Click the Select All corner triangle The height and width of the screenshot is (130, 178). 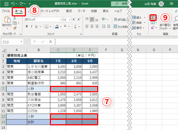tap(4, 50)
